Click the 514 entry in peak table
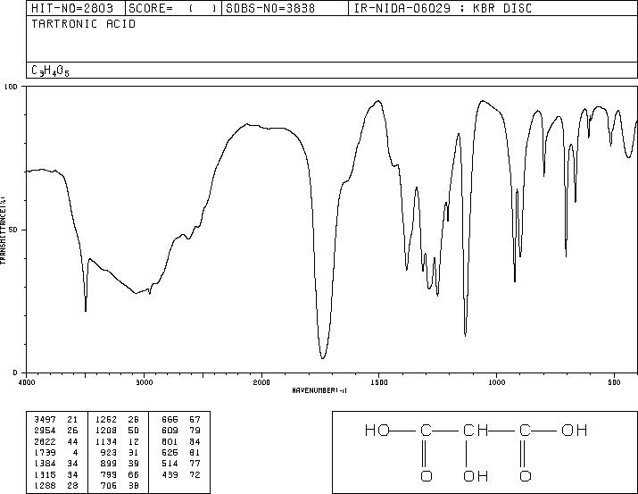This screenshot has width=638, height=494. click(x=170, y=464)
